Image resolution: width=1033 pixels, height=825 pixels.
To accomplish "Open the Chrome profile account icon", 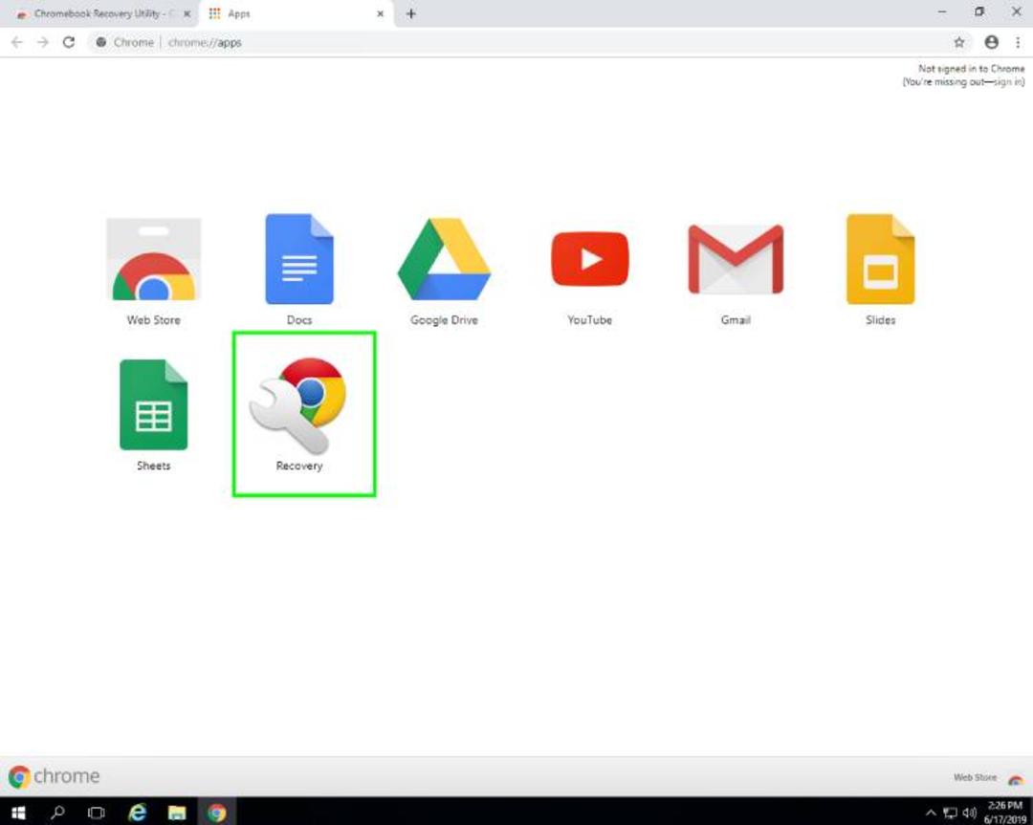I will pyautogui.click(x=991, y=42).
